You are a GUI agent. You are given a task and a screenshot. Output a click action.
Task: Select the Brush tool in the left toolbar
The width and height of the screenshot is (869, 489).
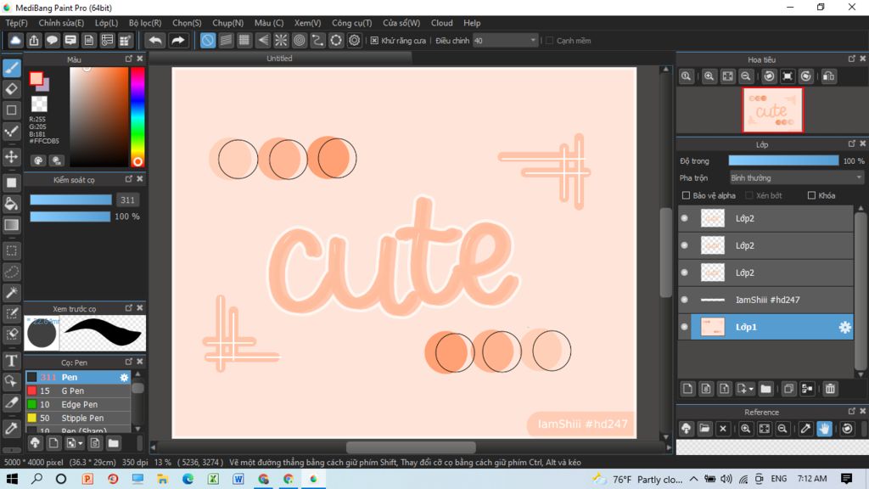(x=12, y=68)
